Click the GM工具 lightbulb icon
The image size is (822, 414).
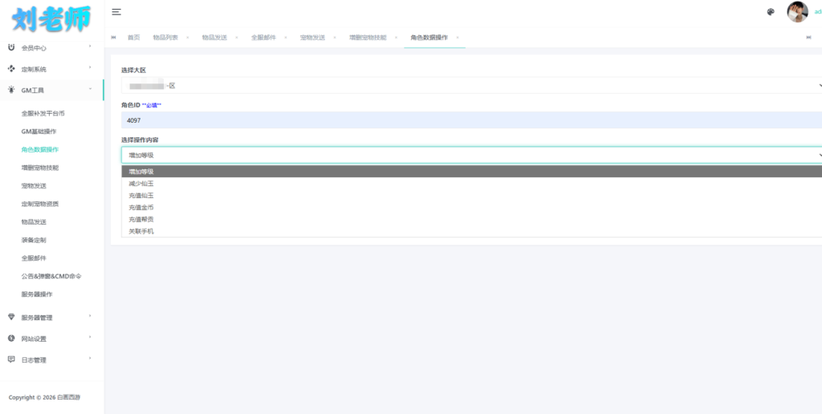tap(11, 90)
